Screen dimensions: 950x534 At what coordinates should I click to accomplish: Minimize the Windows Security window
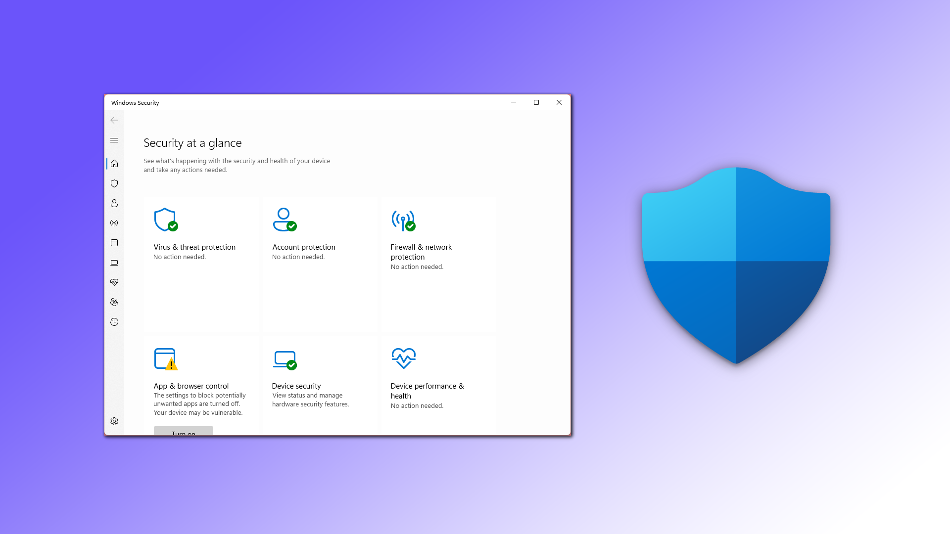pos(514,102)
